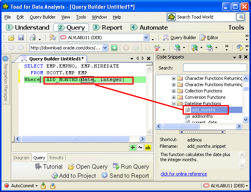The width and height of the screenshot is (251, 192).
Task: Open the View menu
Action: coord(66,17)
